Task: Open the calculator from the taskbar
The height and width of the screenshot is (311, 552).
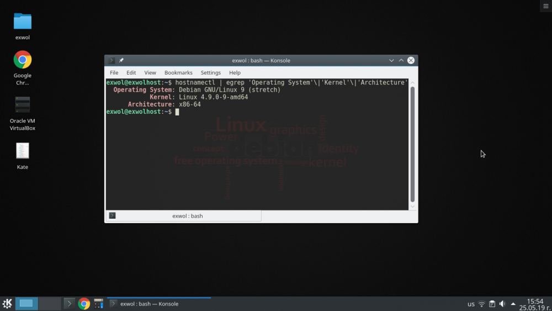Action: pos(99,303)
